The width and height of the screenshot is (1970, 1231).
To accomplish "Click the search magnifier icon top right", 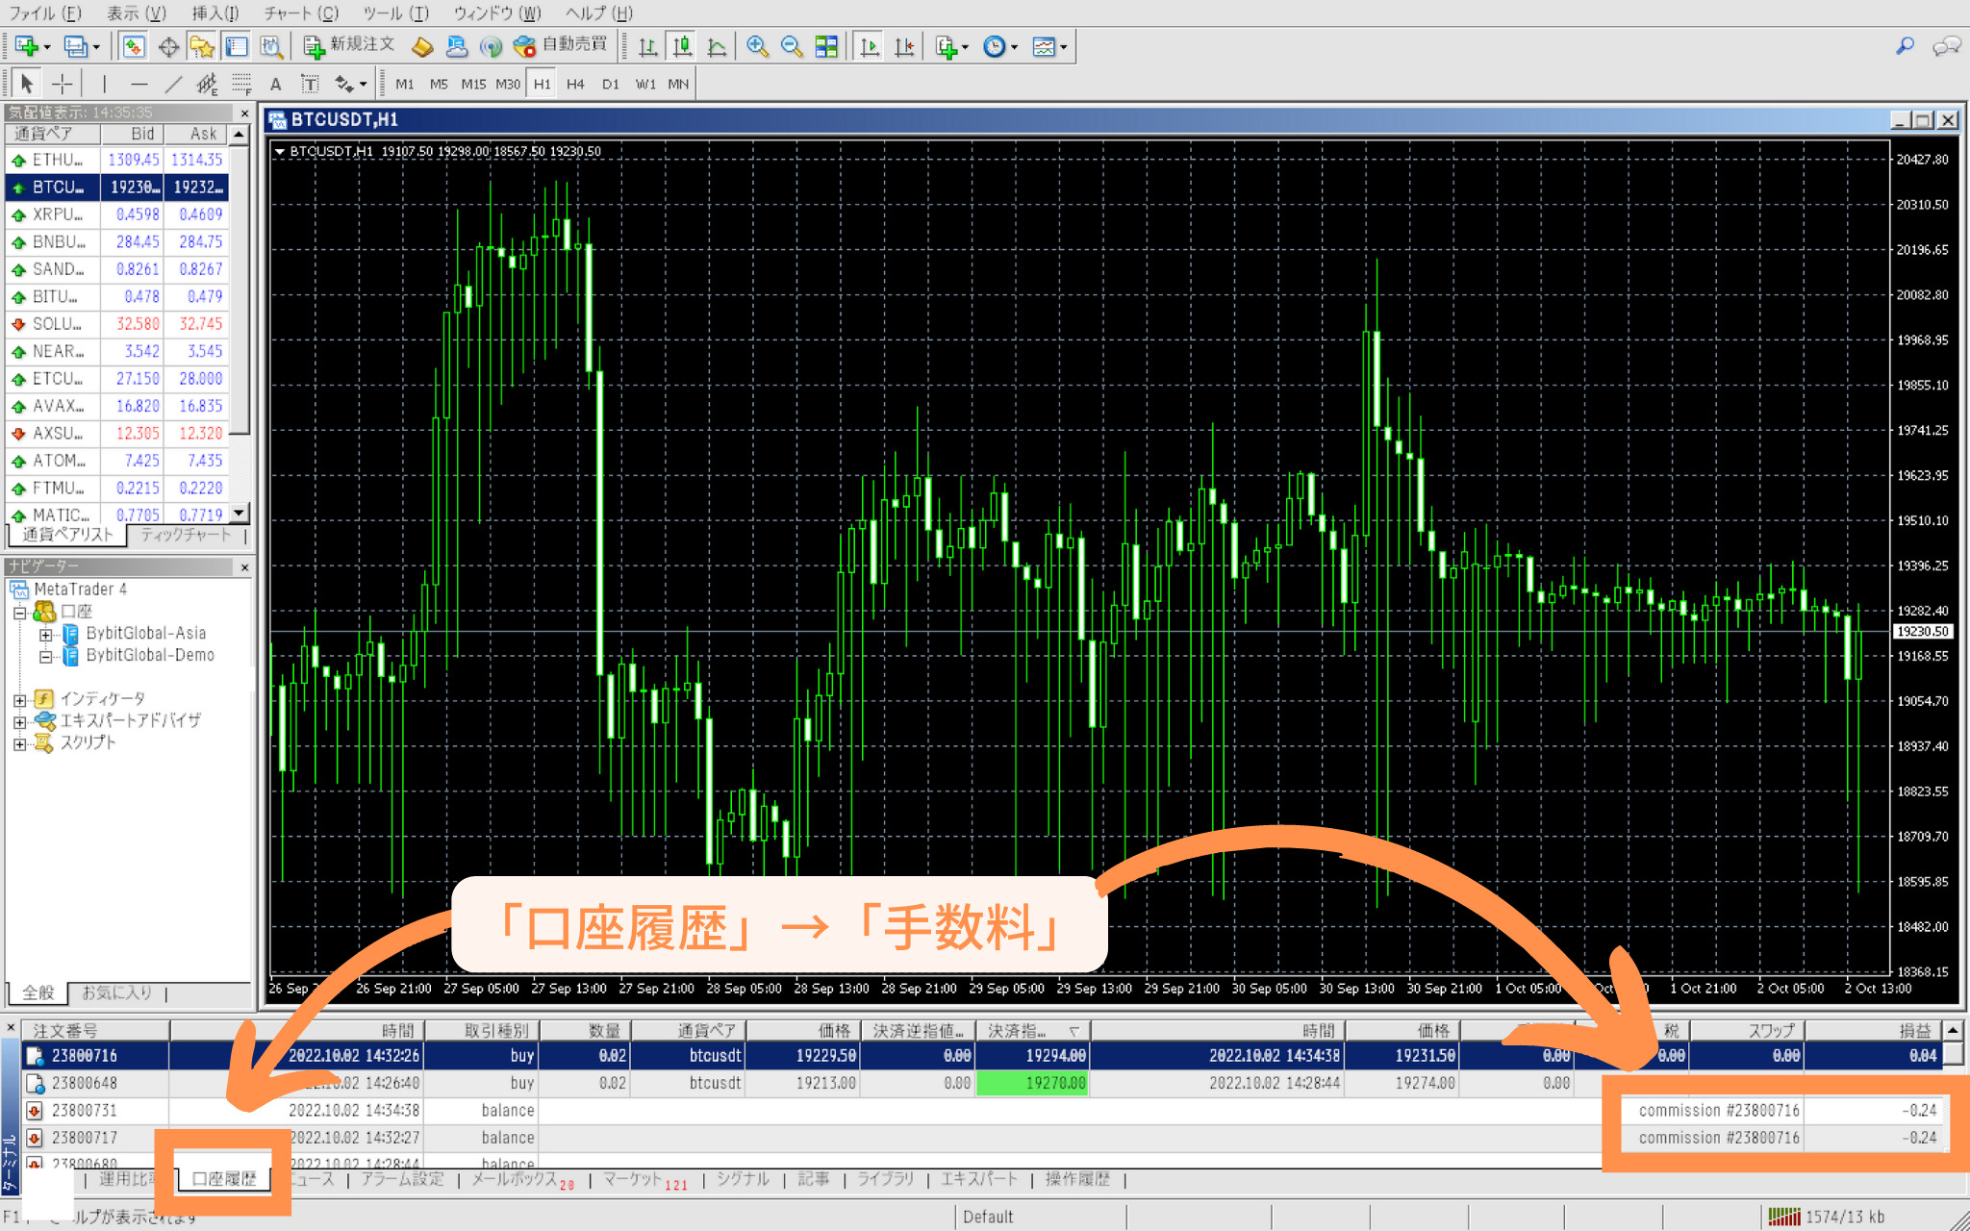I will point(1904,45).
